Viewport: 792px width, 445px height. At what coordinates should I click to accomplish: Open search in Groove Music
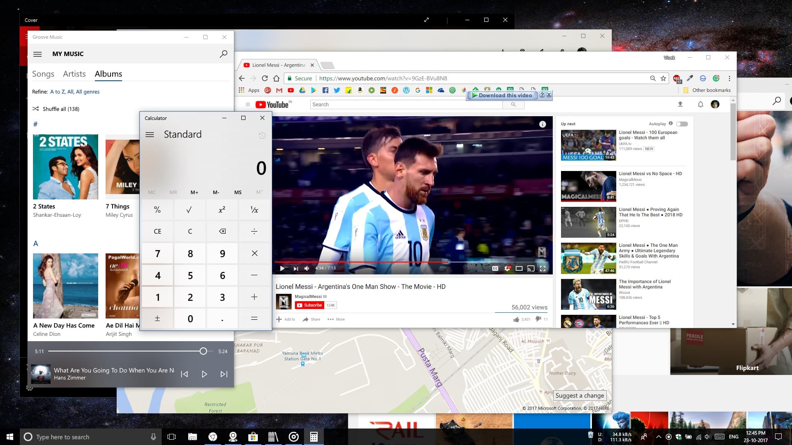[x=223, y=54]
